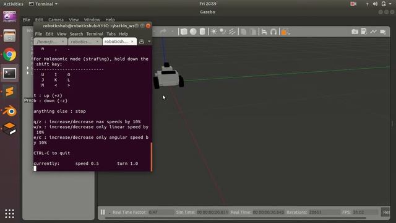Launch Blender from the dock

tap(10, 110)
